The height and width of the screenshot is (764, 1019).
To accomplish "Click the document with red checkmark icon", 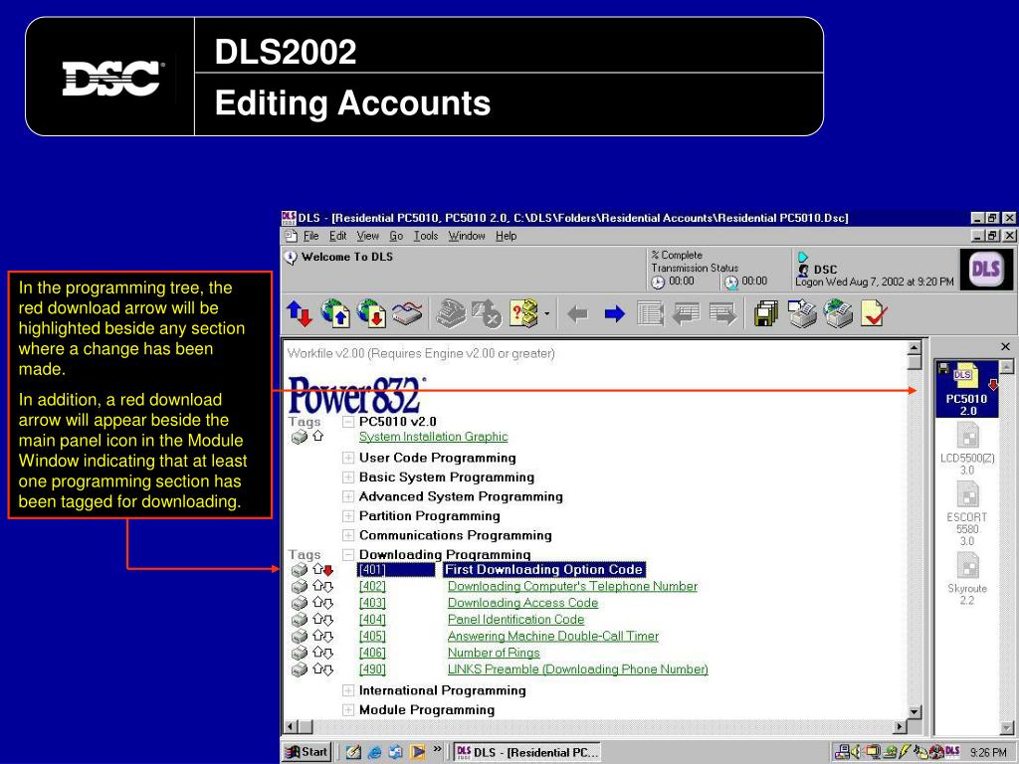I will 874,313.
